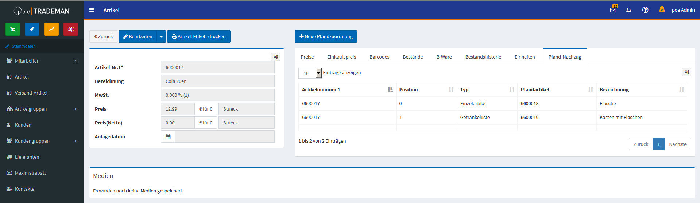Viewport: 700px width, 203px height.
Task: Open Pfand table settings gears icon
Action: (x=687, y=72)
